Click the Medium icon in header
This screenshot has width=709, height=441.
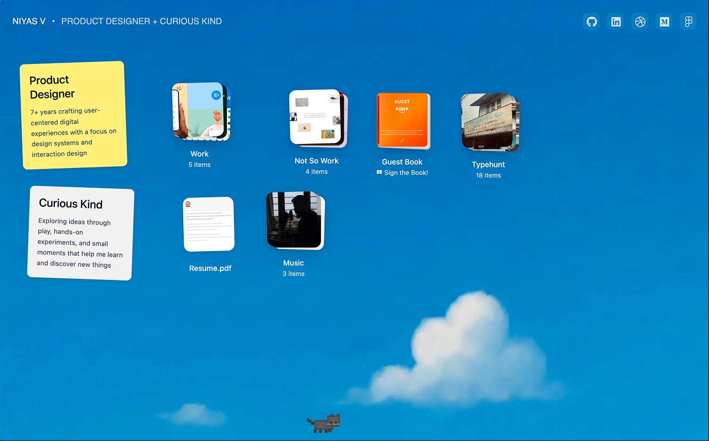[664, 22]
